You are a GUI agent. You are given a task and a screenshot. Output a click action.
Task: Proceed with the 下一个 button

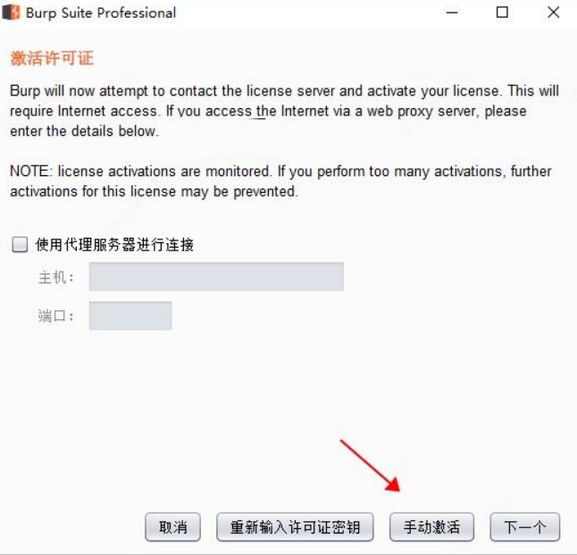(x=524, y=527)
